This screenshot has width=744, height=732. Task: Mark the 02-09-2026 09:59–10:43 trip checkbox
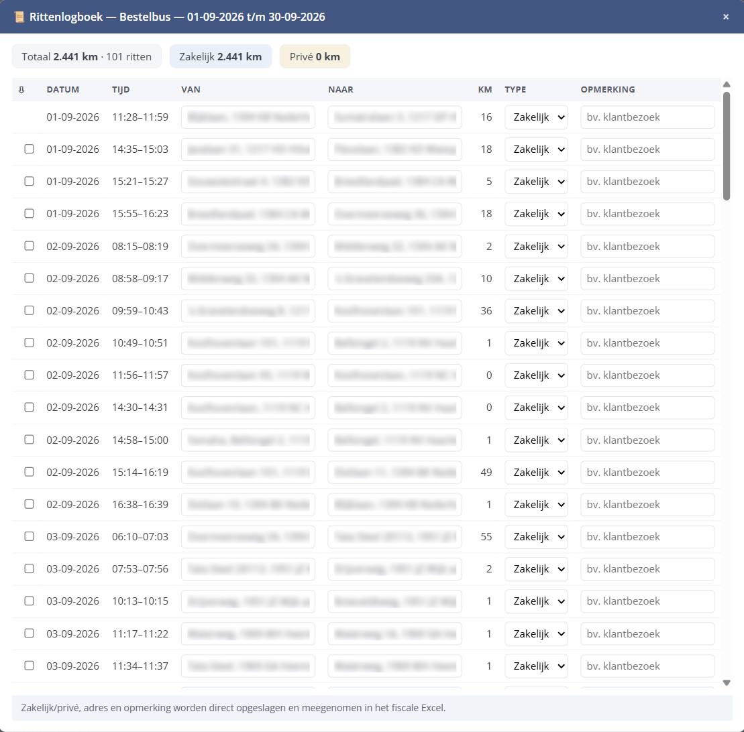tap(29, 310)
